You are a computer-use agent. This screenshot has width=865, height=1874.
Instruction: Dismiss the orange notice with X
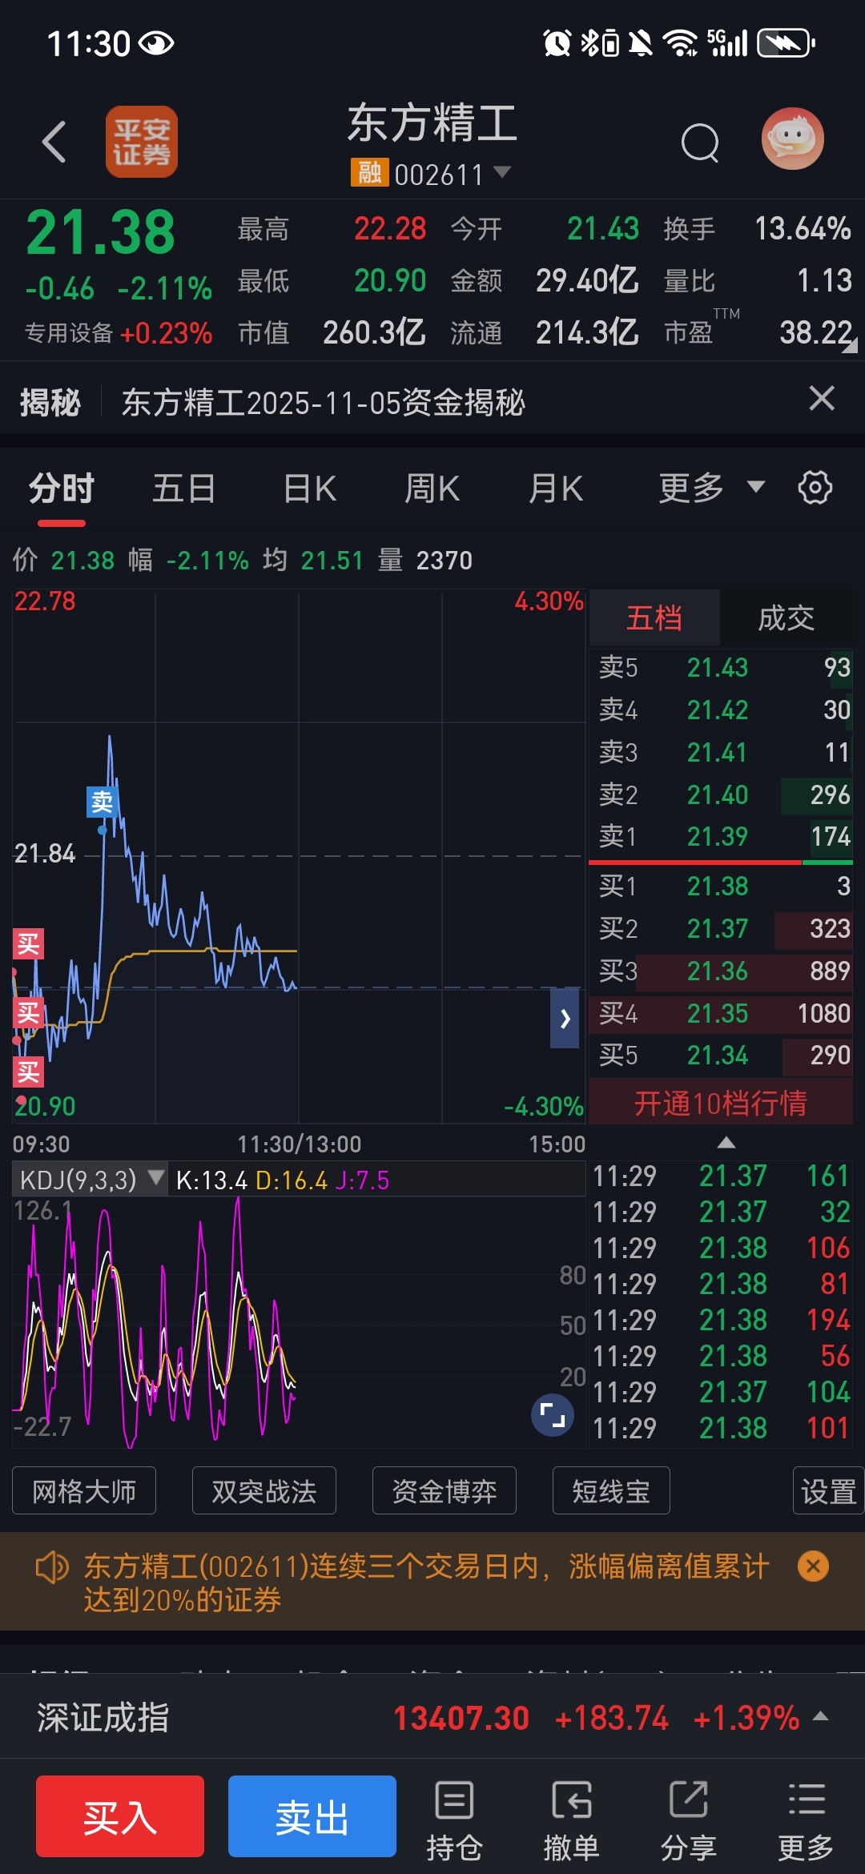point(813,1566)
